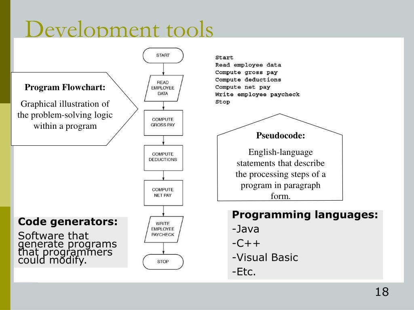Click the COMPUTE NET PAY box
The image size is (414, 310).
coord(163,193)
